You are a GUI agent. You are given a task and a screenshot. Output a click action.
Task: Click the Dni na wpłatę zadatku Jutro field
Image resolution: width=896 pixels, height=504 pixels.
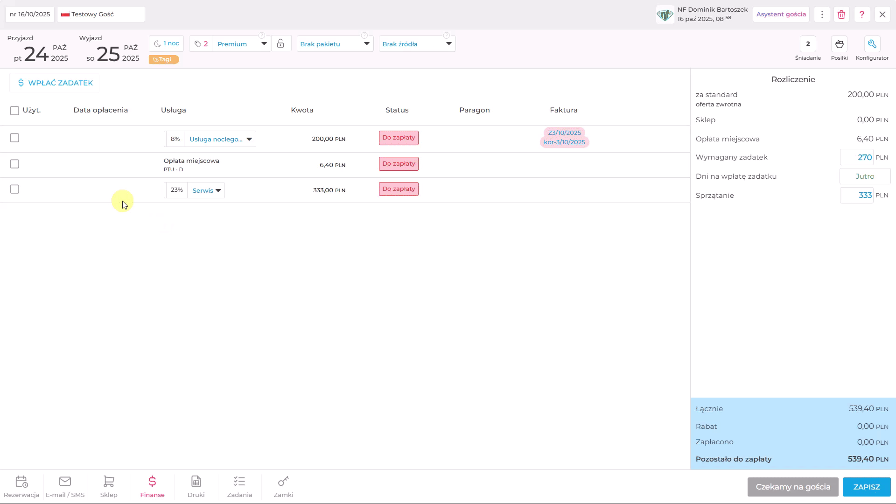coord(865,176)
